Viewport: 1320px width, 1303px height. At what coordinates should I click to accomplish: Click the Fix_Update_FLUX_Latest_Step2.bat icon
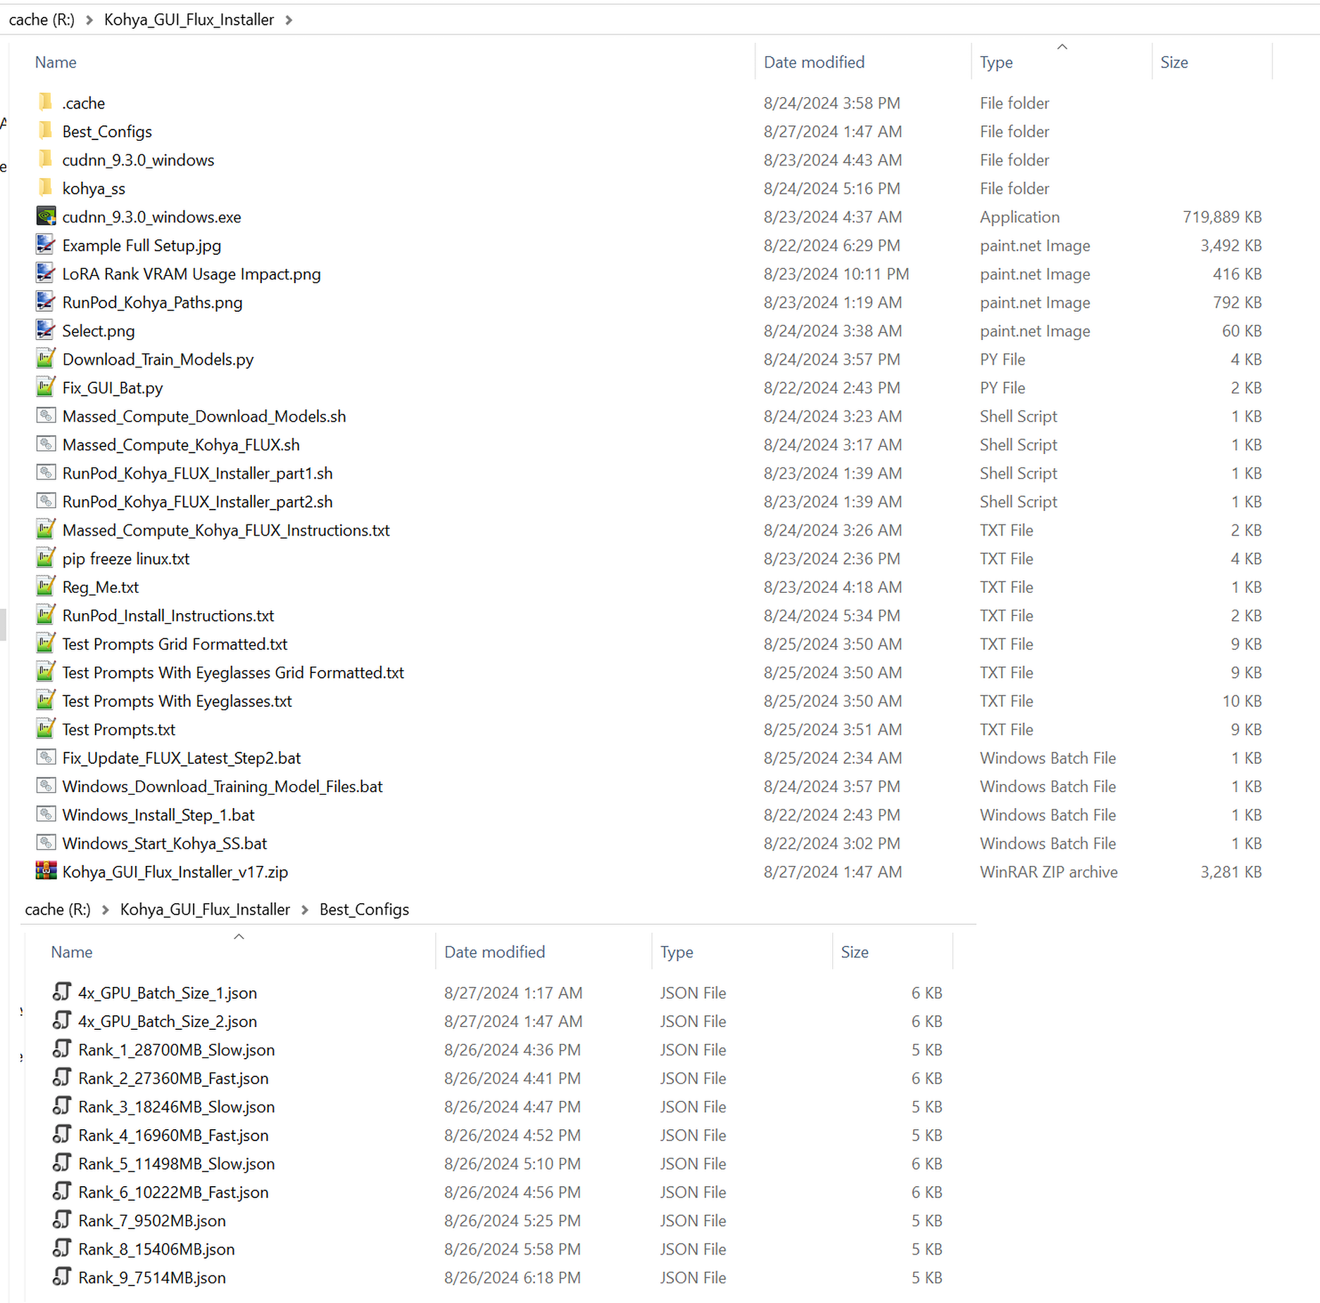tap(46, 757)
